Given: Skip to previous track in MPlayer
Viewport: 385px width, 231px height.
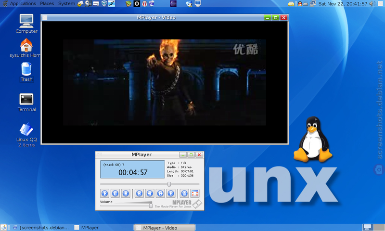Looking at the screenshot, I should pyautogui.click(x=139, y=193).
